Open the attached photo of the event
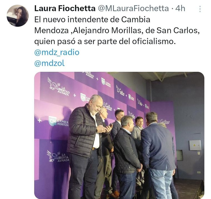211x199 pixels. coord(119,135)
